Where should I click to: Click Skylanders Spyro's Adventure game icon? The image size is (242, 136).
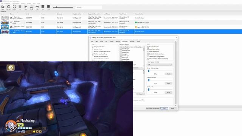pyautogui.click(x=5, y=18)
